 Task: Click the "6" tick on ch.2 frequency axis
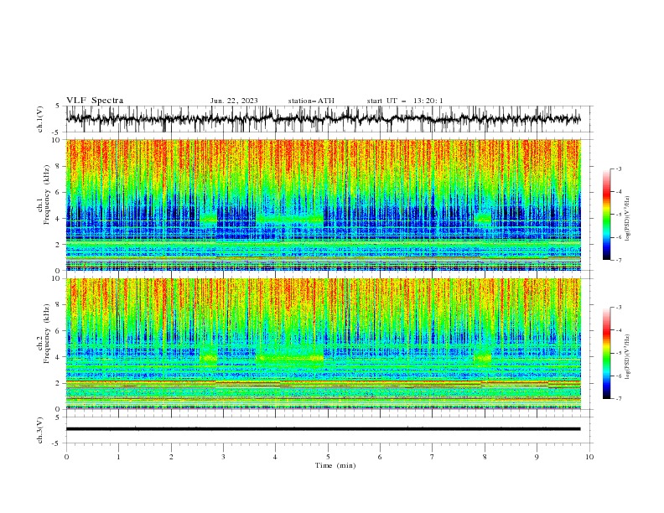[x=58, y=331]
